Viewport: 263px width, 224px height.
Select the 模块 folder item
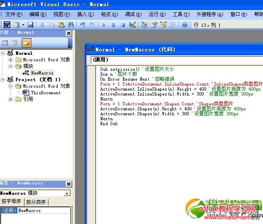coord(28,66)
